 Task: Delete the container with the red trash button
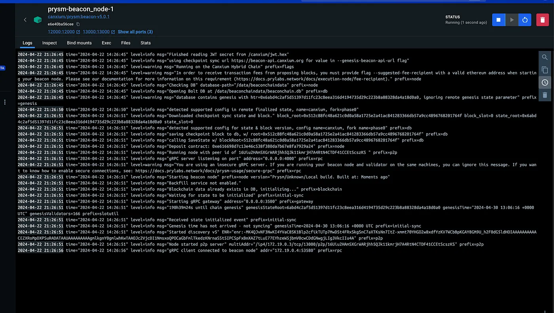(543, 20)
